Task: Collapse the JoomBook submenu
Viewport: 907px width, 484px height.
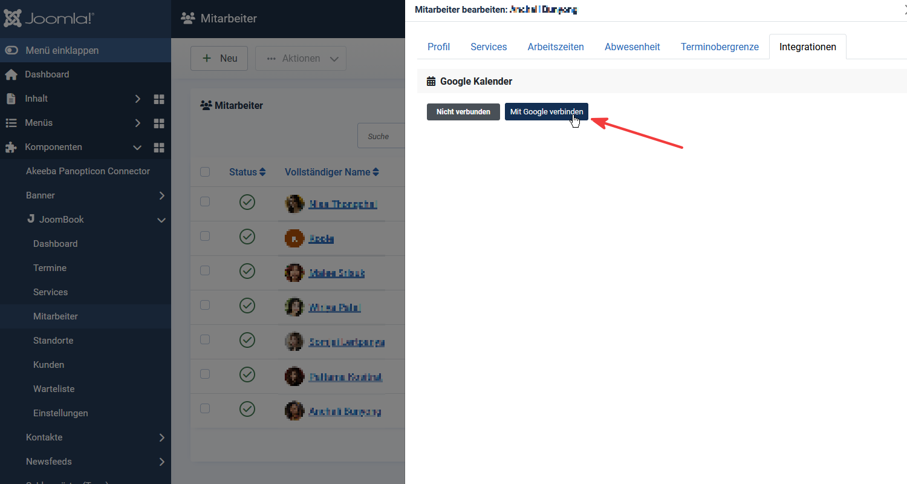Action: (x=161, y=220)
